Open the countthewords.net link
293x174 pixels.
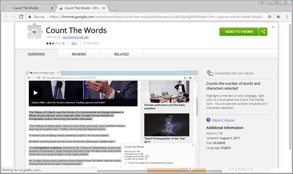[75, 37]
